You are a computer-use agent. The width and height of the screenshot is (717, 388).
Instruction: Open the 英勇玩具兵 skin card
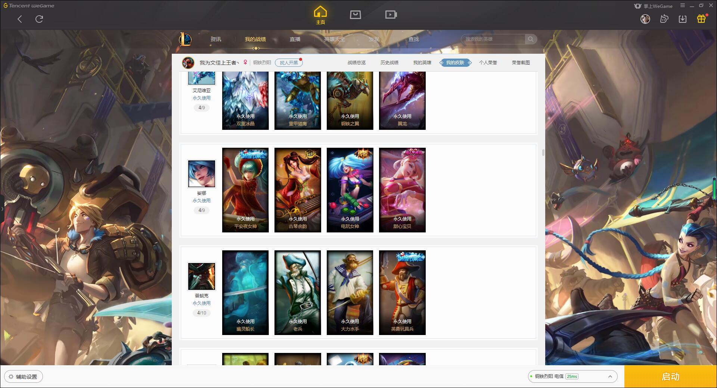402,292
